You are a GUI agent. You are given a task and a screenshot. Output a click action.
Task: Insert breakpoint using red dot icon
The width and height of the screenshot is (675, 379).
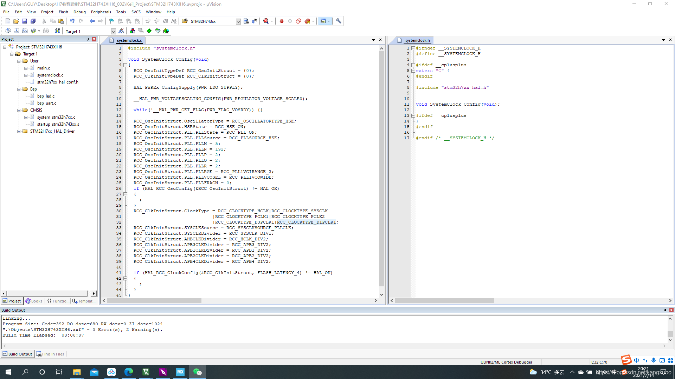(282, 21)
